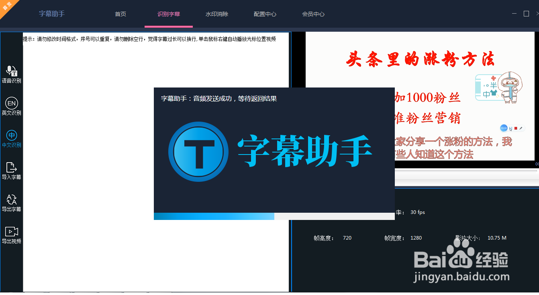Image resolution: width=539 pixels, height=295 pixels.
Task: Open the 会员中心 tab
Action: coord(313,14)
